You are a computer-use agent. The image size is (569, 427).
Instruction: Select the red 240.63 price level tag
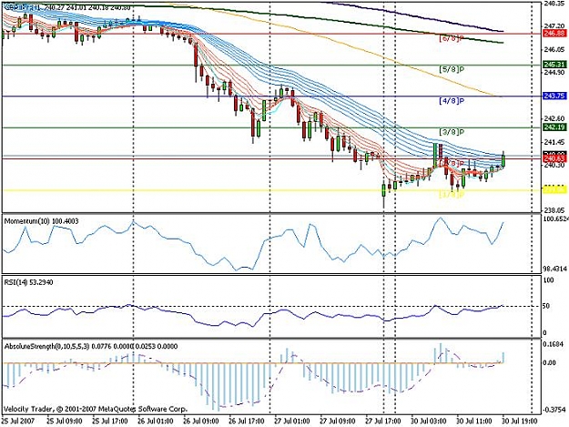554,158
